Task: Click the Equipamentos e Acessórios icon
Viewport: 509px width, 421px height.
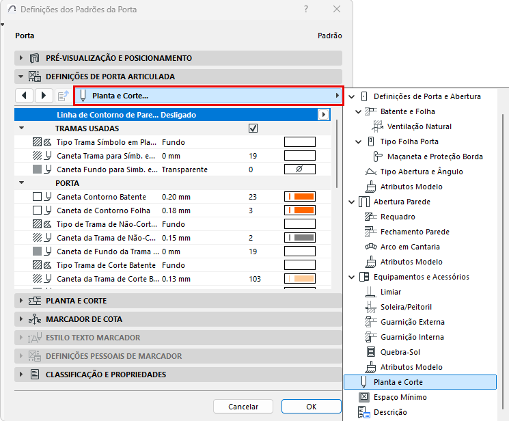Action: tap(364, 277)
